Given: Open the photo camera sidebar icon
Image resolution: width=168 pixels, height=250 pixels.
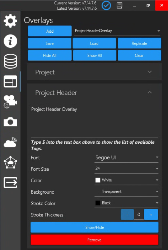Looking at the screenshot, I should click(10, 122).
